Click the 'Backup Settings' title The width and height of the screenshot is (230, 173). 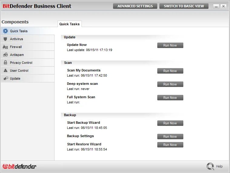tap(80, 136)
